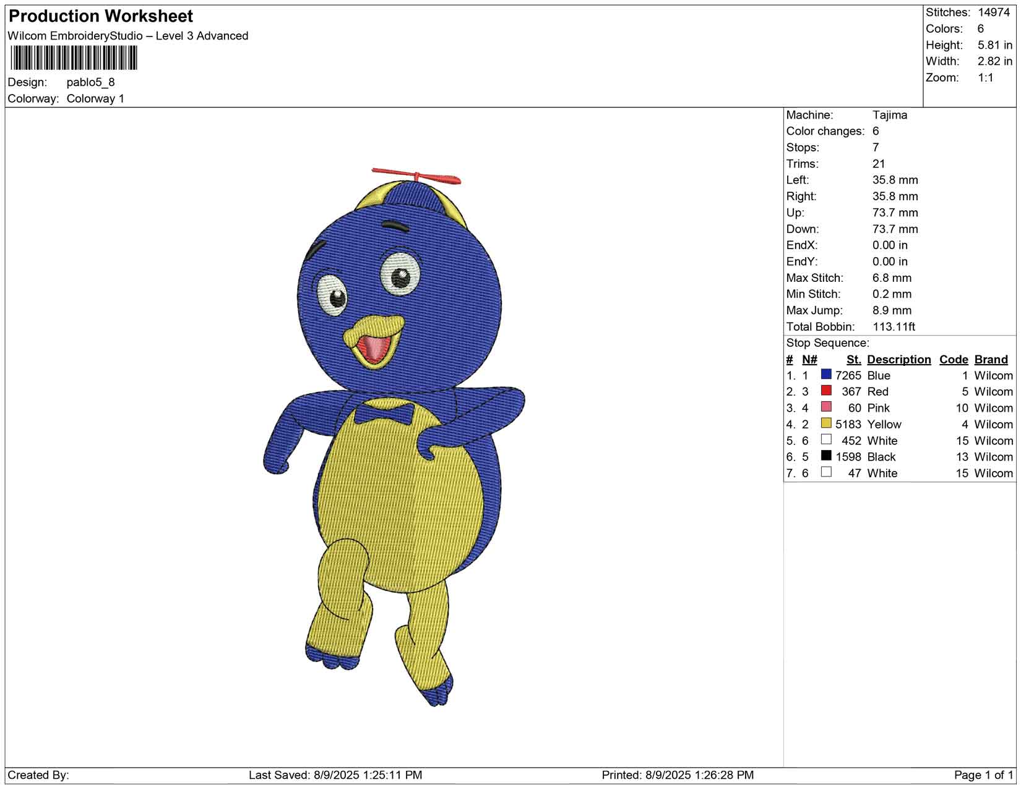Screen dimensions: 1021x785
Task: Click the Printed timestamp in footer
Action: [678, 775]
